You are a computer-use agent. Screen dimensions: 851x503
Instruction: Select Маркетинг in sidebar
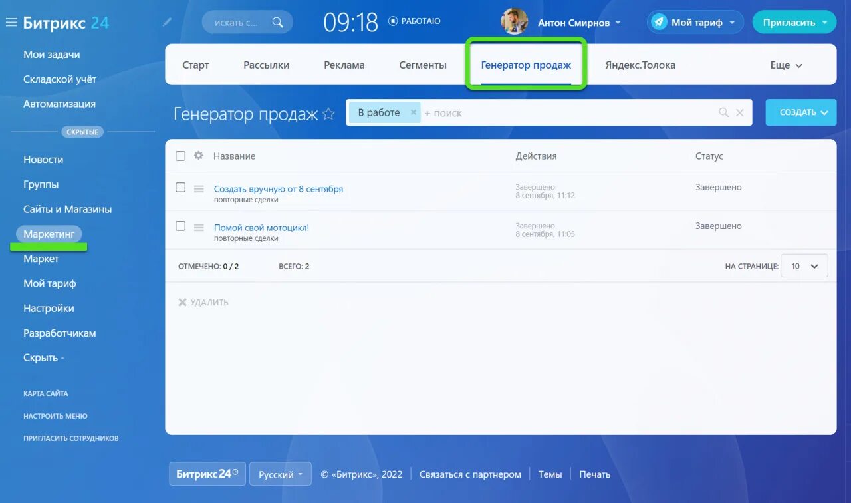[49, 234]
